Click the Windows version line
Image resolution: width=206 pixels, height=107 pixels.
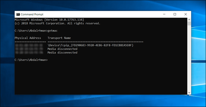(49, 20)
